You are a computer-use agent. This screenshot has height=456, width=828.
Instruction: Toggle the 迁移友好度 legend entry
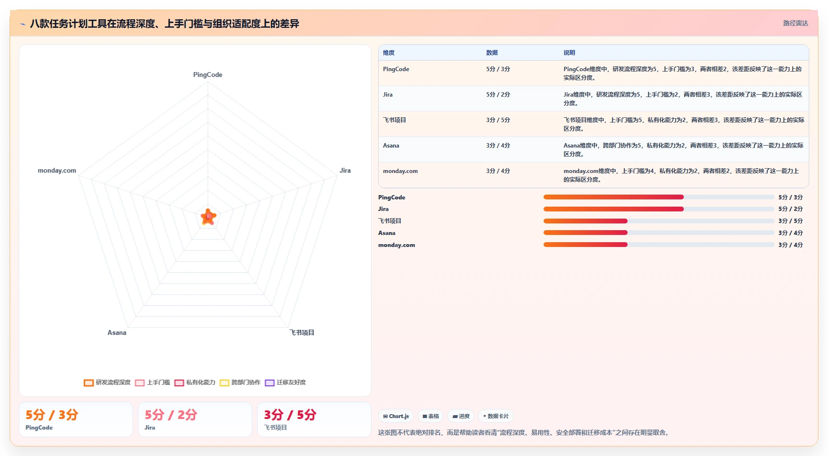(x=285, y=382)
